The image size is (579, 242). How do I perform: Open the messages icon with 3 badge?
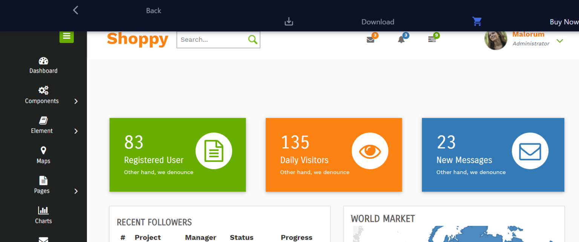(371, 39)
